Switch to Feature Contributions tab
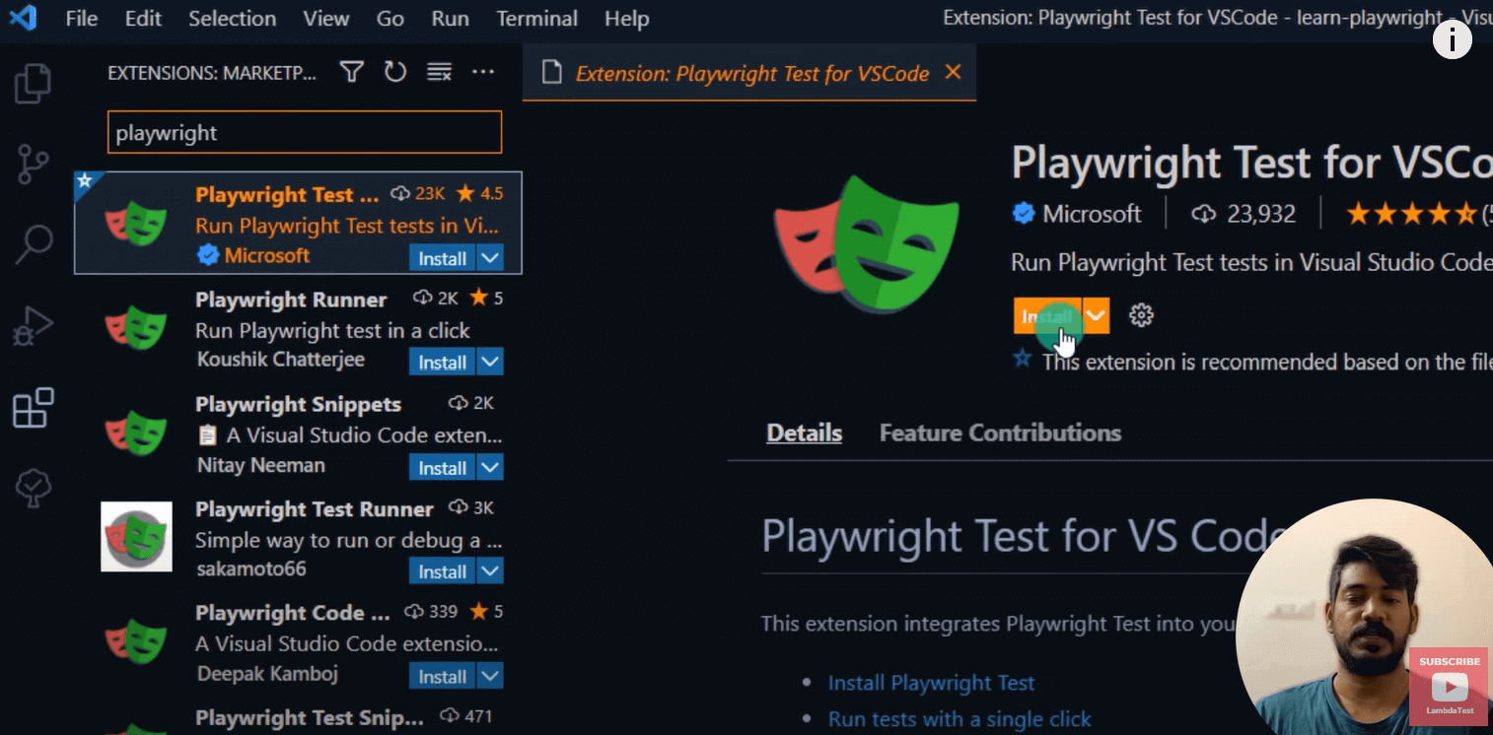The image size is (1493, 735). (x=1000, y=433)
